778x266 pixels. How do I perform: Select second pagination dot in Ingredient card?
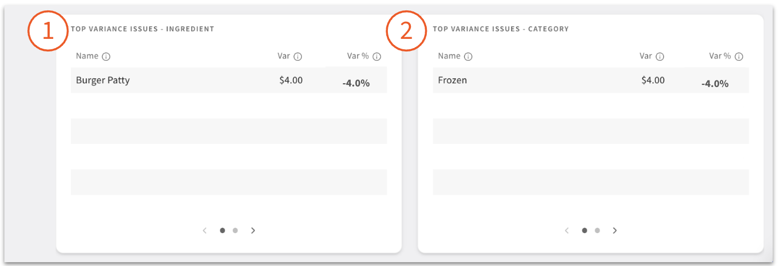pos(235,230)
